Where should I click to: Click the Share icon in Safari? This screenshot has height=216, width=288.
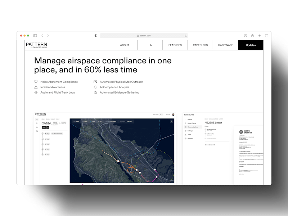(253, 35)
